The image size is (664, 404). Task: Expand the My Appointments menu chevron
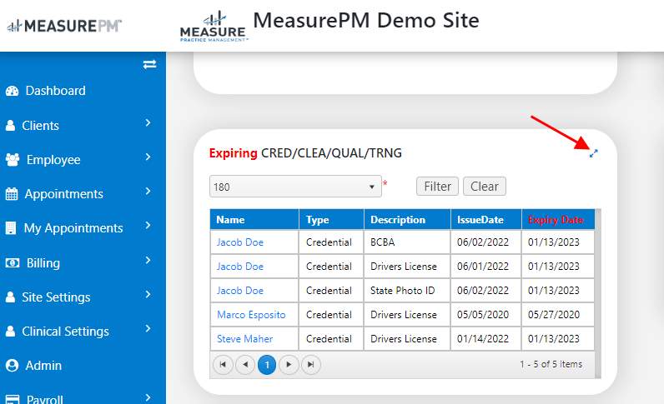[148, 226]
